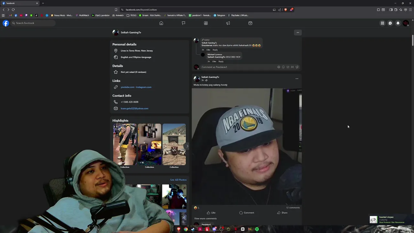Viewport: 414px width, 233px height.
Task: Click next arrow in Highlights carousel
Action: tap(187, 146)
